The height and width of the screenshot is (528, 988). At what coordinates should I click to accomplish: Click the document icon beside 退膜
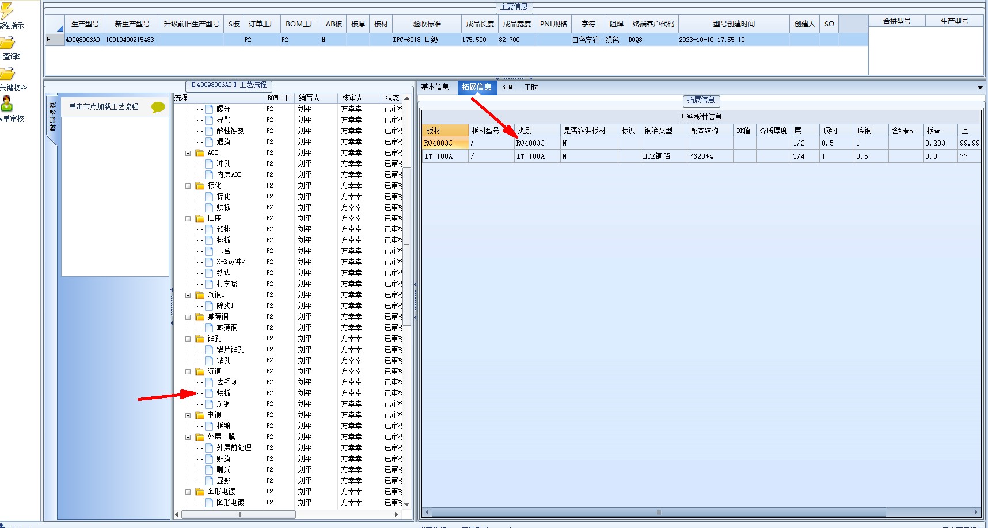coord(210,141)
